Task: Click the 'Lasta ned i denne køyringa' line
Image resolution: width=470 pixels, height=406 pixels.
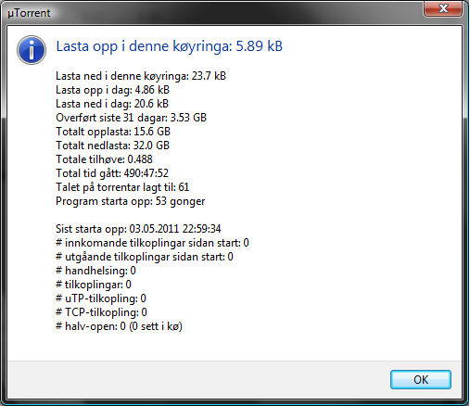Action: 141,76
